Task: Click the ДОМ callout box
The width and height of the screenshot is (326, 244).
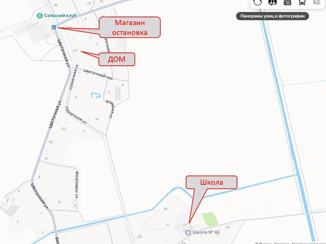Action: tap(116, 59)
